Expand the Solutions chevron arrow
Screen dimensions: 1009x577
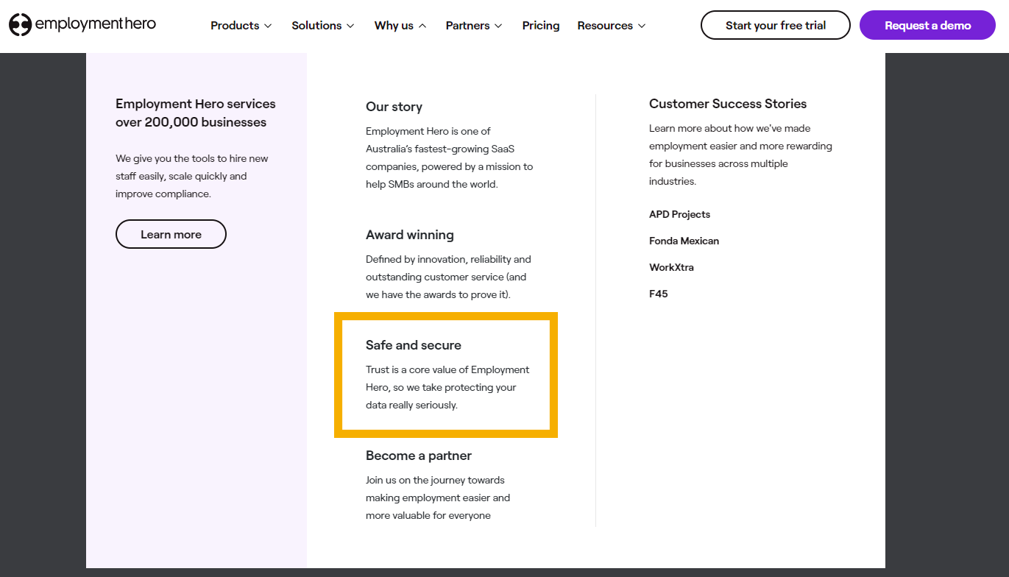[350, 26]
